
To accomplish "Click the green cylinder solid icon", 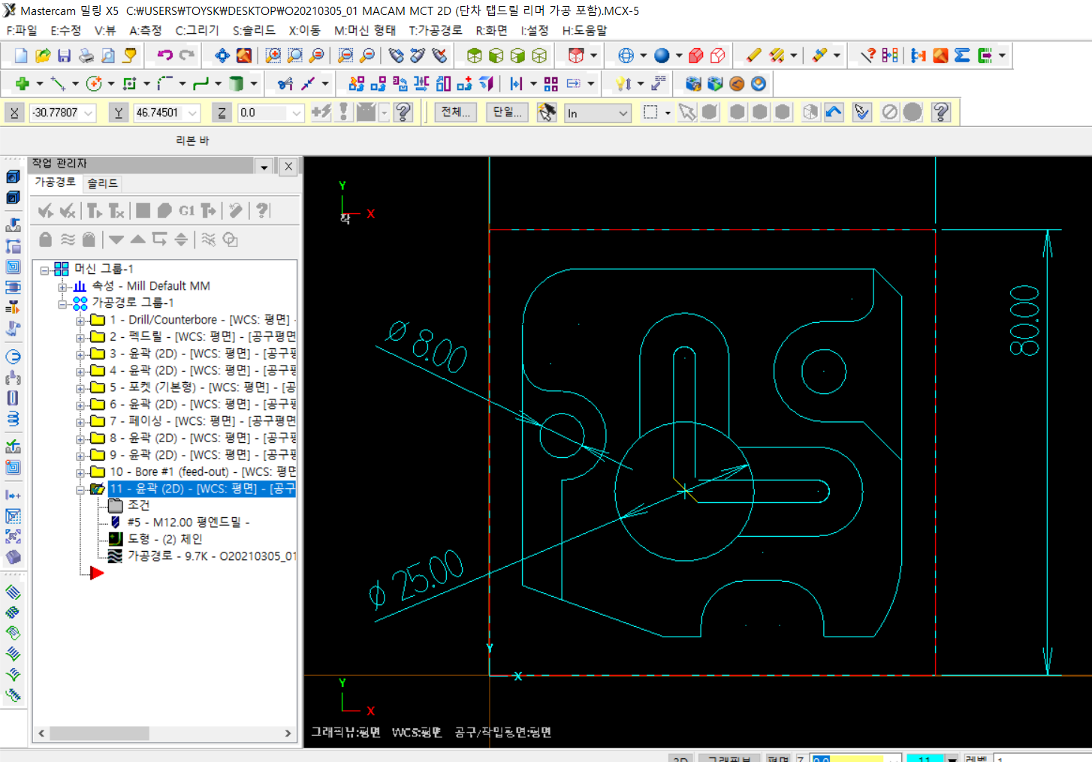I will coord(237,84).
